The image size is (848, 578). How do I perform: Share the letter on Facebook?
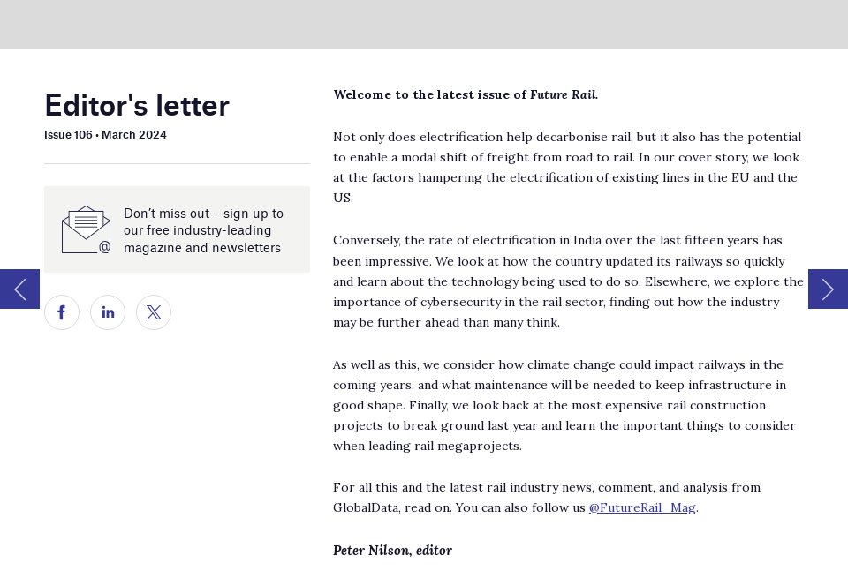(62, 312)
